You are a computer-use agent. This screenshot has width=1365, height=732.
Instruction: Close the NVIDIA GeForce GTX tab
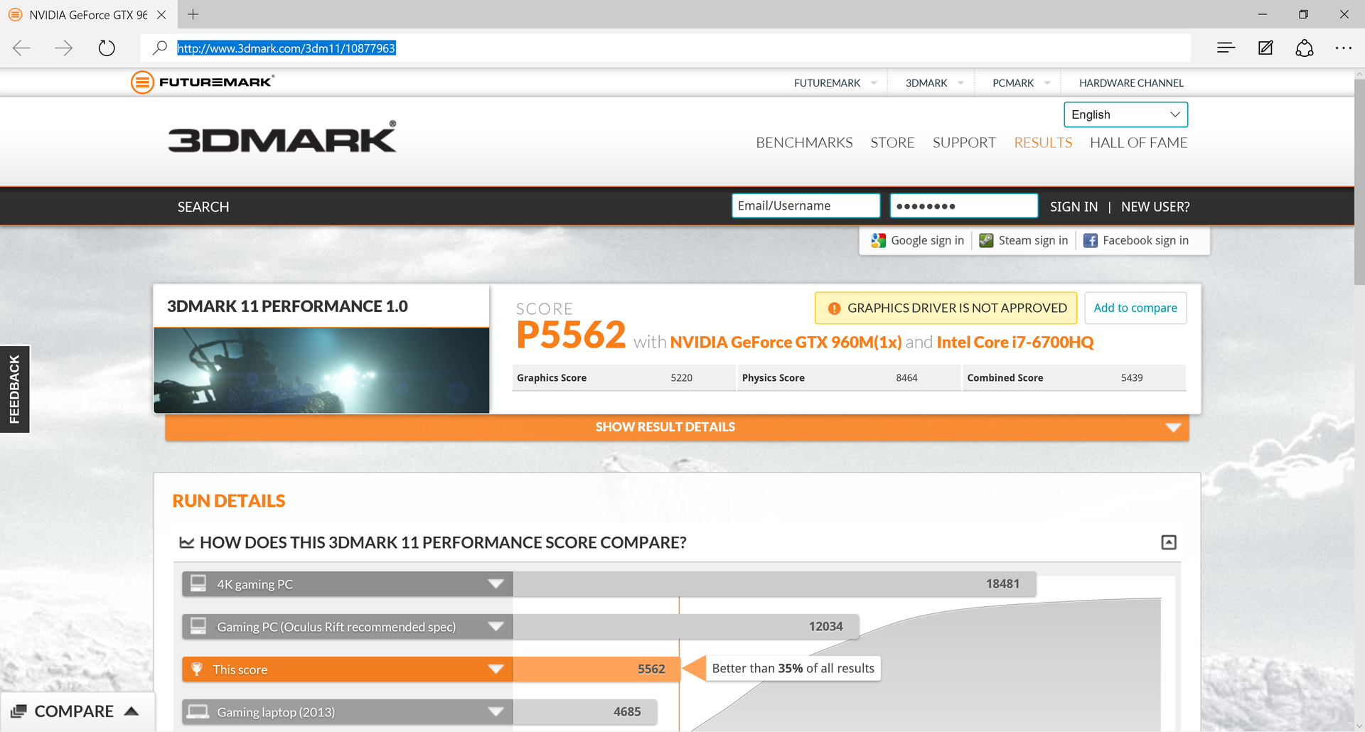coord(161,14)
